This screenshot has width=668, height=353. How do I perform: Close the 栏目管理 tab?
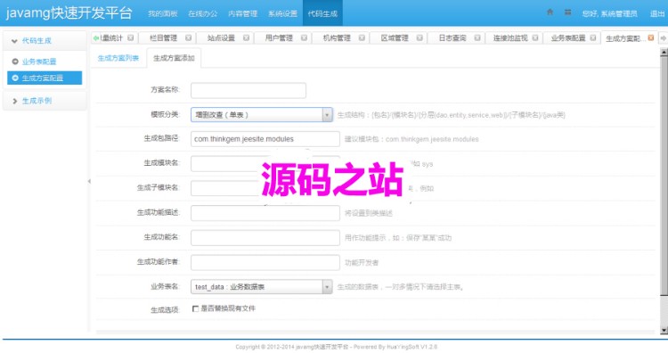[188, 38]
